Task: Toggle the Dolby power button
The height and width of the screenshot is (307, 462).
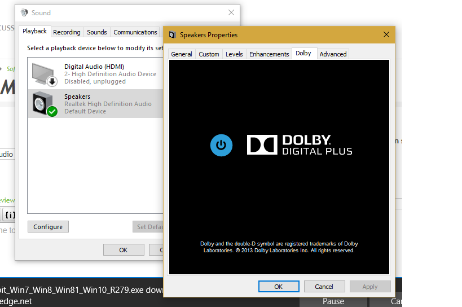Action: 221,145
